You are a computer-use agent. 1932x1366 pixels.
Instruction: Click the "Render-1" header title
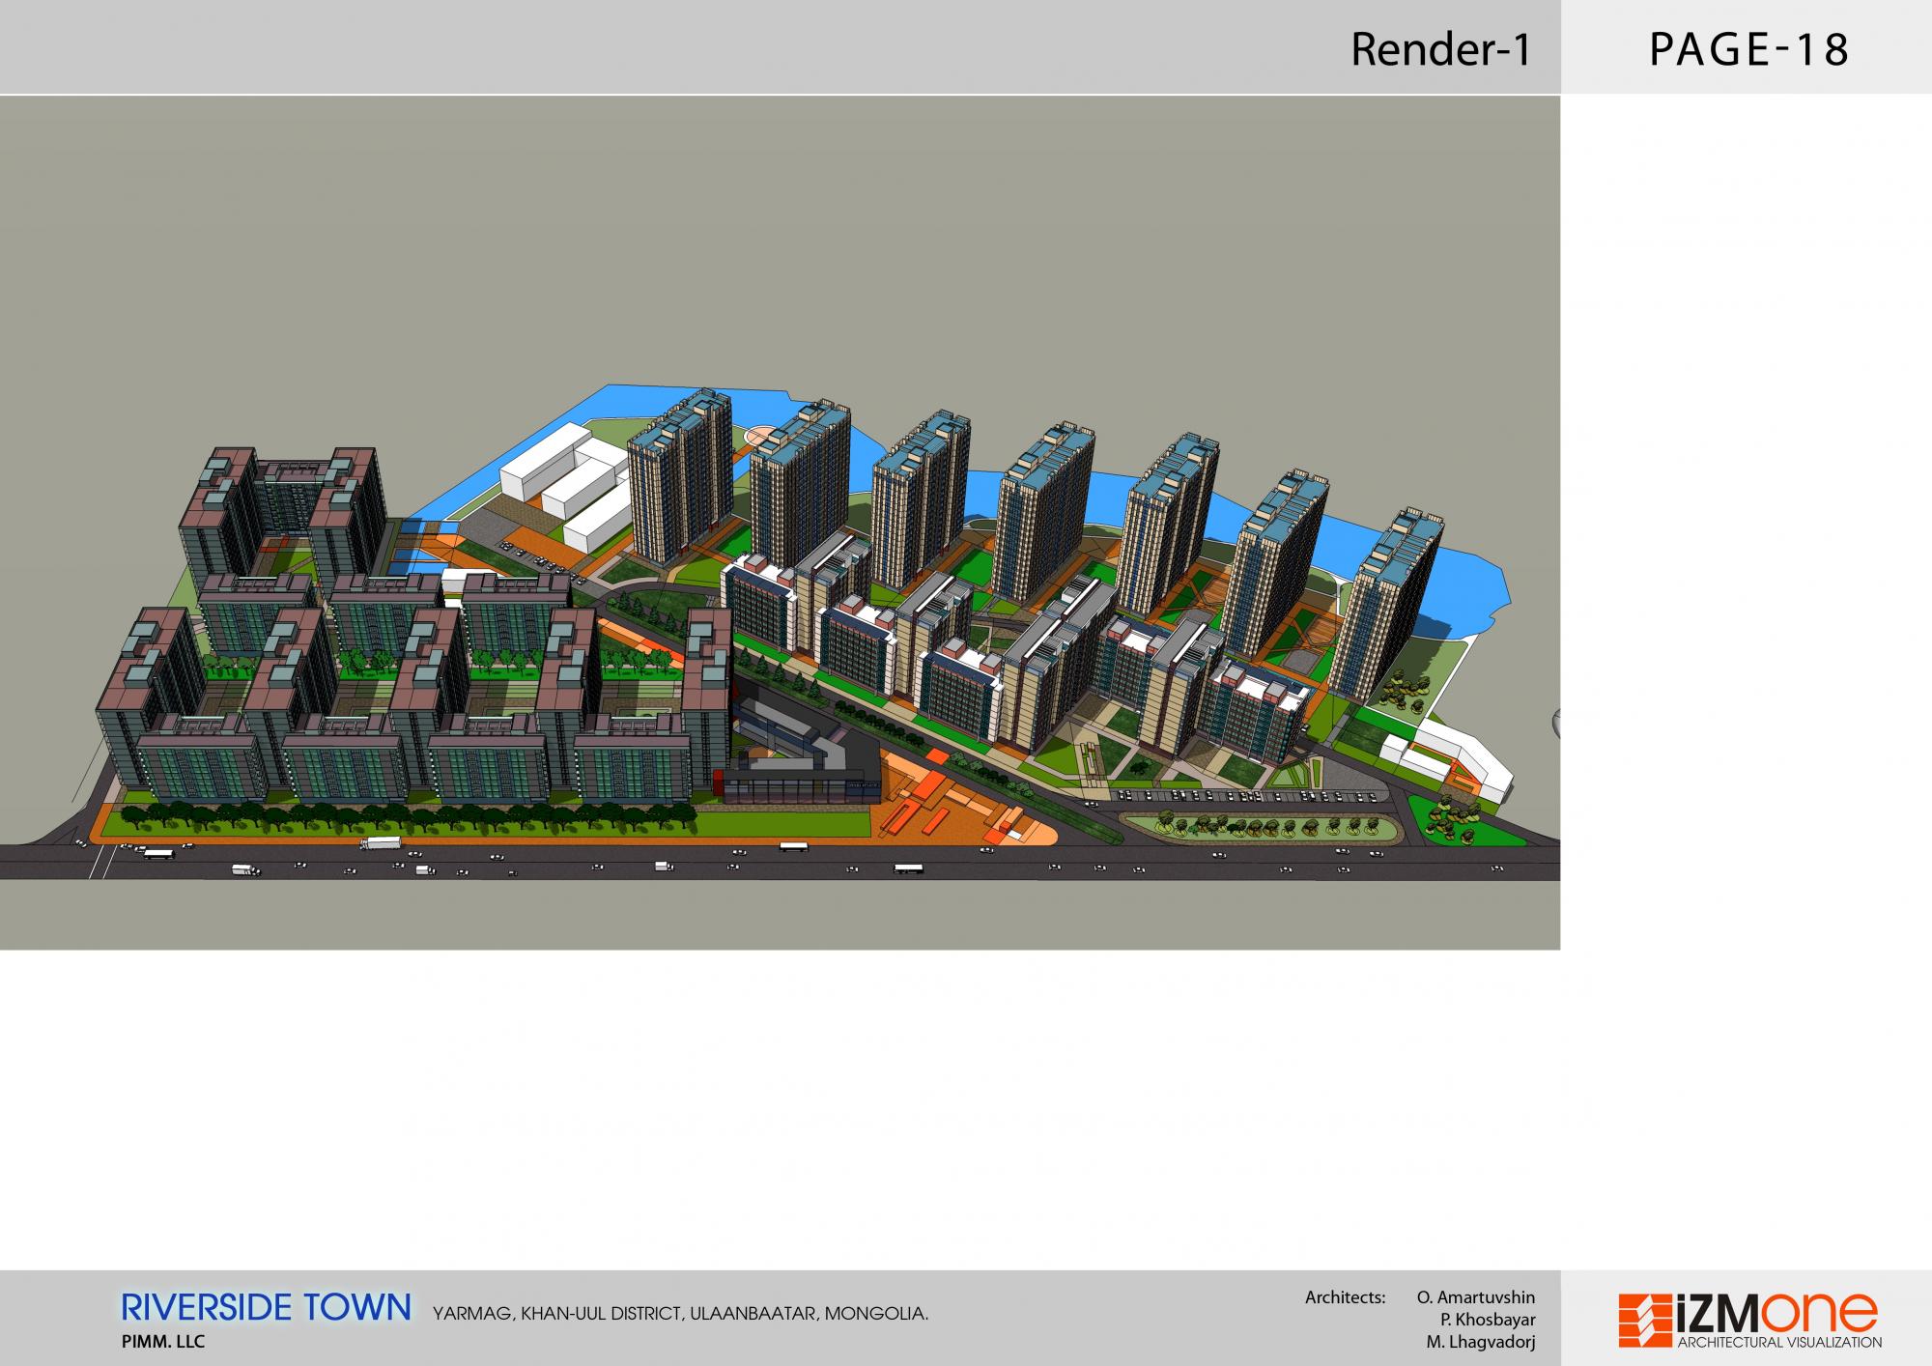[1440, 49]
